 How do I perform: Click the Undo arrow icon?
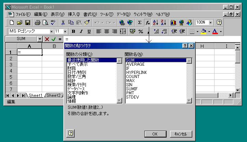coord(97,23)
